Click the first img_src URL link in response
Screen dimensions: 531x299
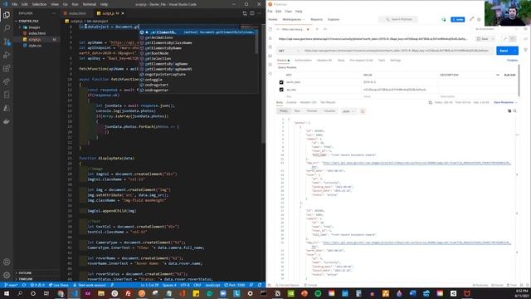[x=416, y=163]
